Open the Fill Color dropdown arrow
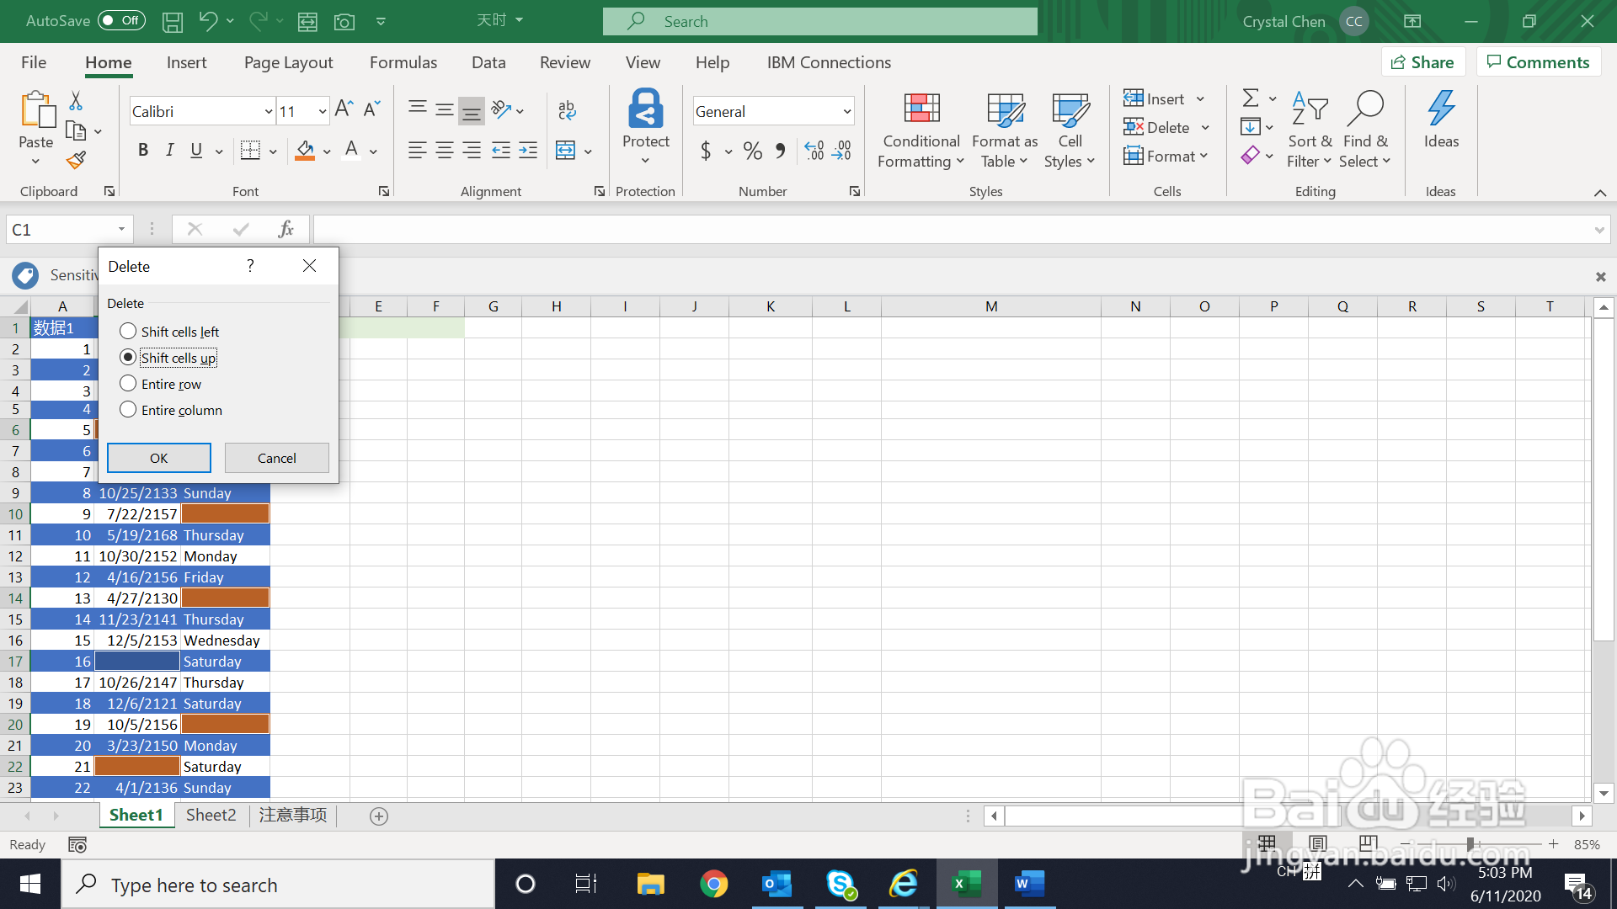The width and height of the screenshot is (1617, 909). 327,151
